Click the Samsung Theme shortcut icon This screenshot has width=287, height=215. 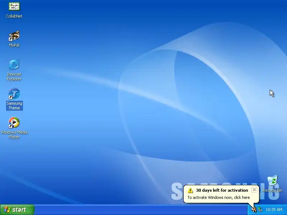click(14, 94)
